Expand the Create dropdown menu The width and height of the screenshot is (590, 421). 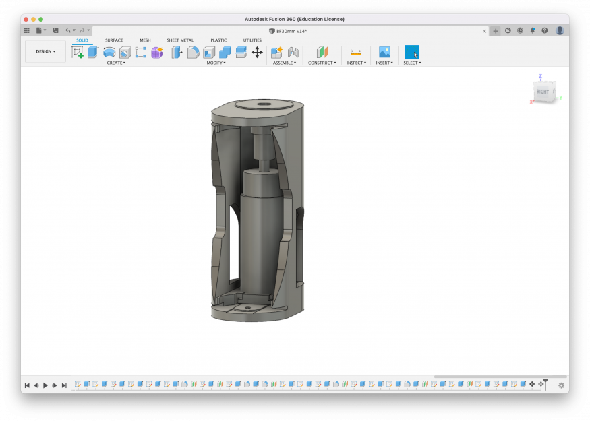116,63
